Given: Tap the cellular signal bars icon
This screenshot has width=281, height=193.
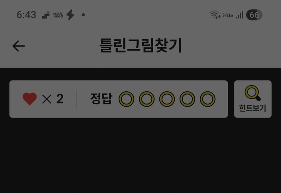Looking at the screenshot, I should pos(239,14).
